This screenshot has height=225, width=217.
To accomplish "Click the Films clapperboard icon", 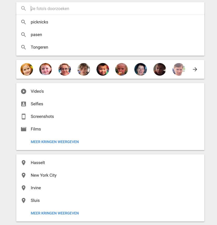I will coord(24,129).
